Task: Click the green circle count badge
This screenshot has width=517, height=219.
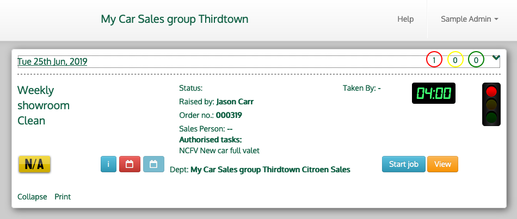Action: (476, 60)
